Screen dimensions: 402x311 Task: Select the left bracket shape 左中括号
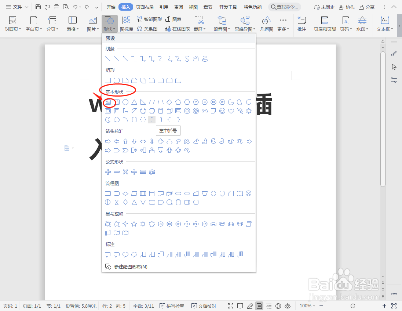pos(152,120)
